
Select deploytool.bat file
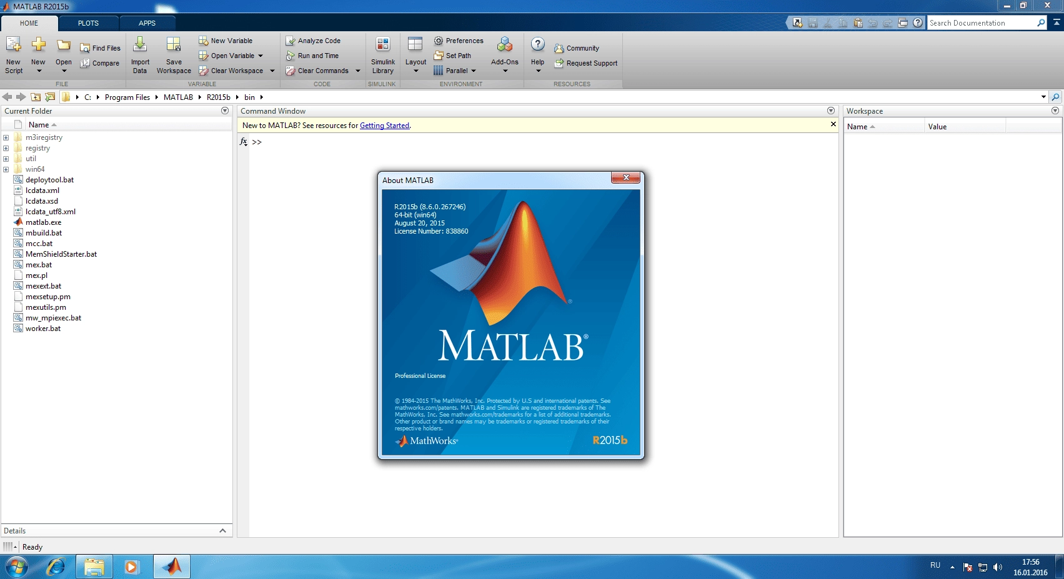(x=49, y=180)
